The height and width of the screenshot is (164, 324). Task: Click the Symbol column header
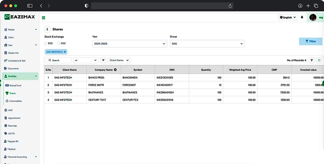coord(138,70)
